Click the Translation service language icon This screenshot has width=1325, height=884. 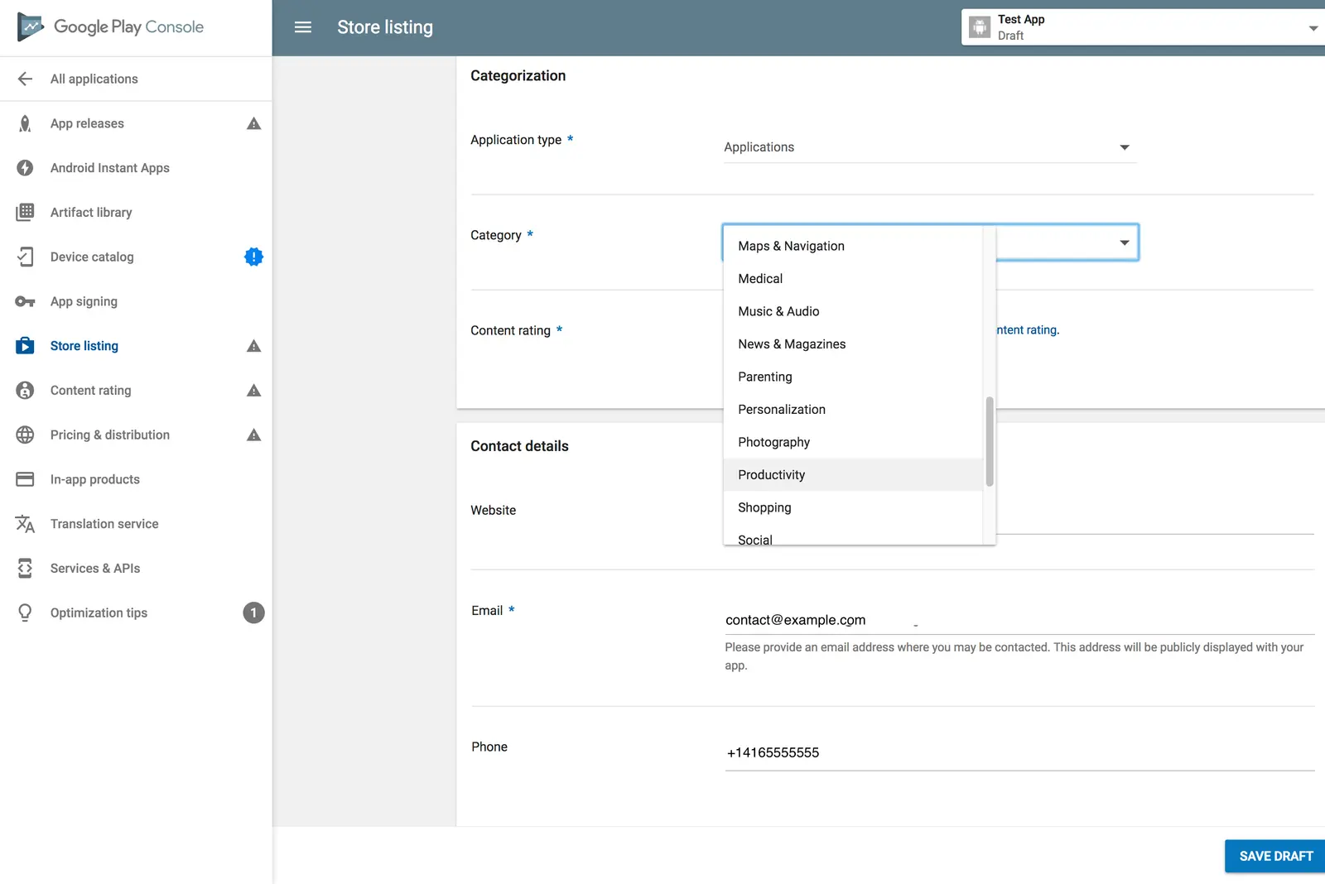coord(26,524)
